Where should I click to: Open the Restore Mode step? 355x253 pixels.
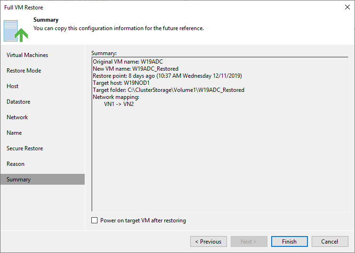click(x=24, y=71)
